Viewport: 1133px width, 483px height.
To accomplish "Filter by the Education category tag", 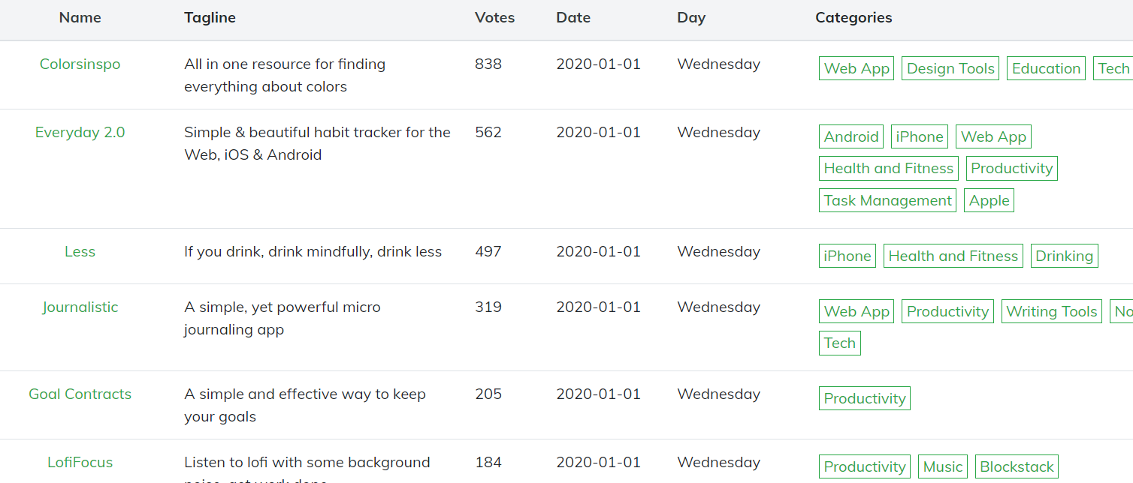I will point(1046,68).
